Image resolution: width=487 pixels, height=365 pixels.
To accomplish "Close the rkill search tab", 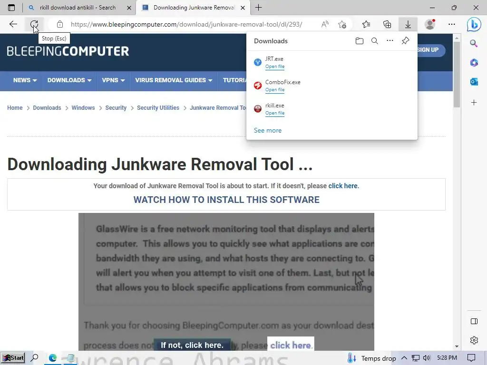I will [x=129, y=8].
